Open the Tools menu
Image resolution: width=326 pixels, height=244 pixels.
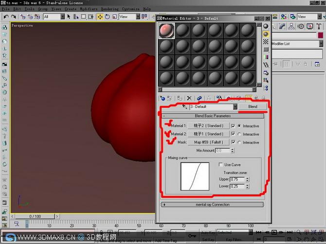coord(29,9)
